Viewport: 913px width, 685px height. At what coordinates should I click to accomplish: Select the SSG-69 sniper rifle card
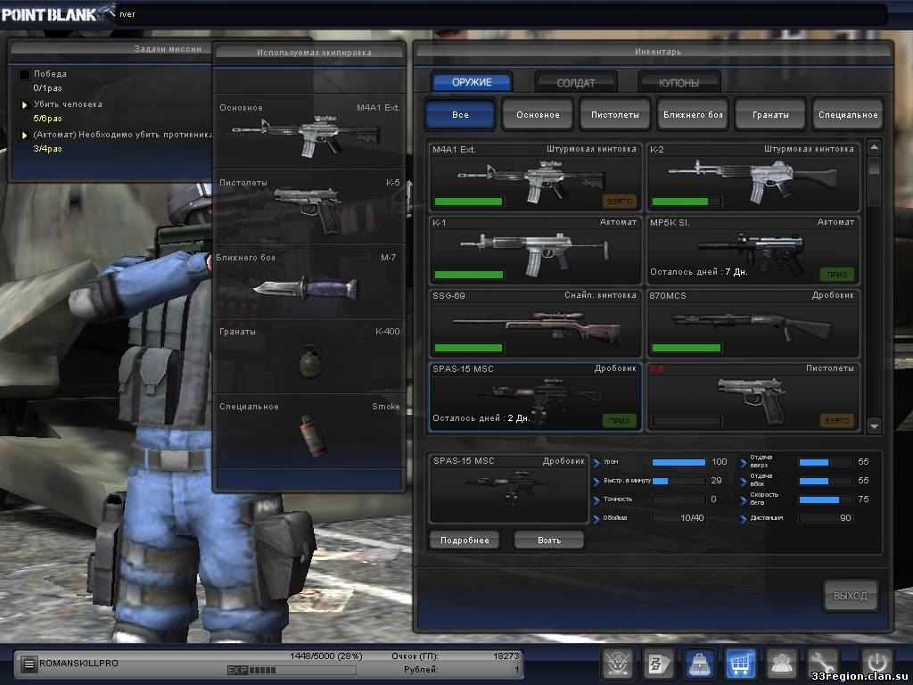(x=535, y=324)
